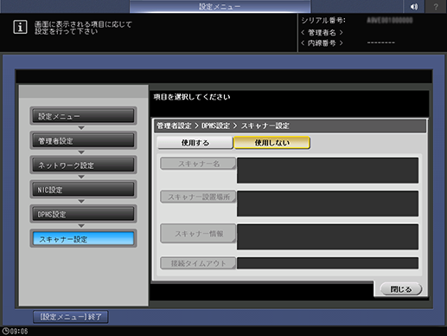This screenshot has width=447, height=336.
Task: Open help with the question mark icon
Action: tap(436, 6)
